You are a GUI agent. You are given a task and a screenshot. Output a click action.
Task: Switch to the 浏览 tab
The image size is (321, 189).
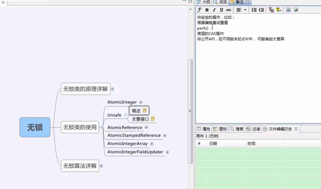click(x=220, y=2)
